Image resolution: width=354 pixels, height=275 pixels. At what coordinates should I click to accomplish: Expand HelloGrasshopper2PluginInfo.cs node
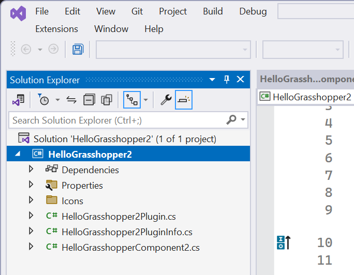(31, 231)
